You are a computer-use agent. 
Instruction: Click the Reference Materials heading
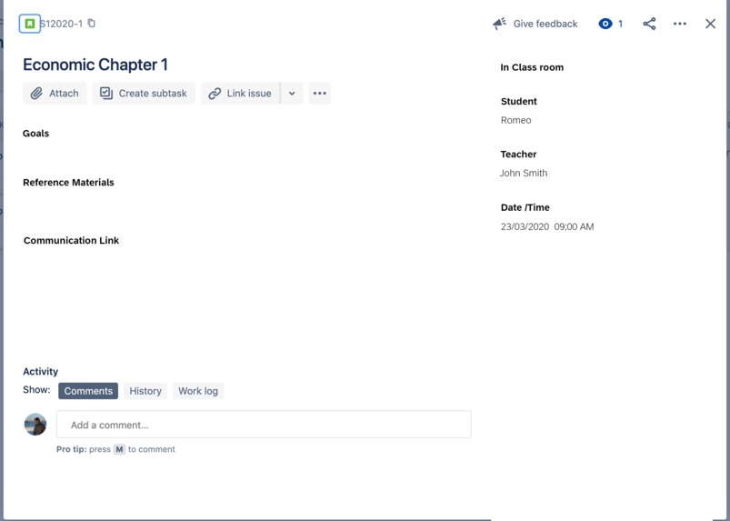[x=68, y=183]
